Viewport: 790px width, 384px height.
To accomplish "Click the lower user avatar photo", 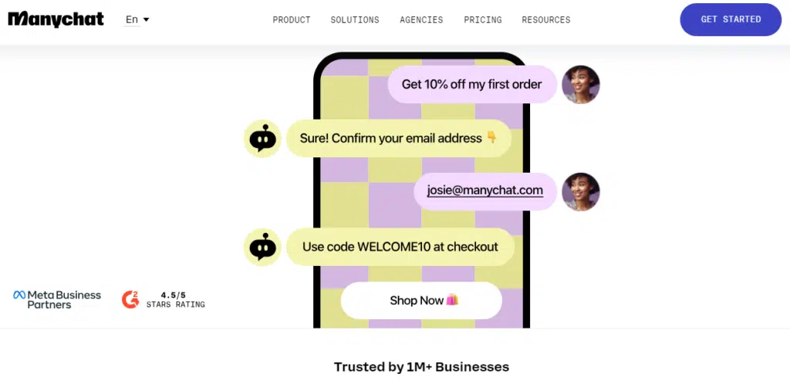I will click(x=581, y=191).
